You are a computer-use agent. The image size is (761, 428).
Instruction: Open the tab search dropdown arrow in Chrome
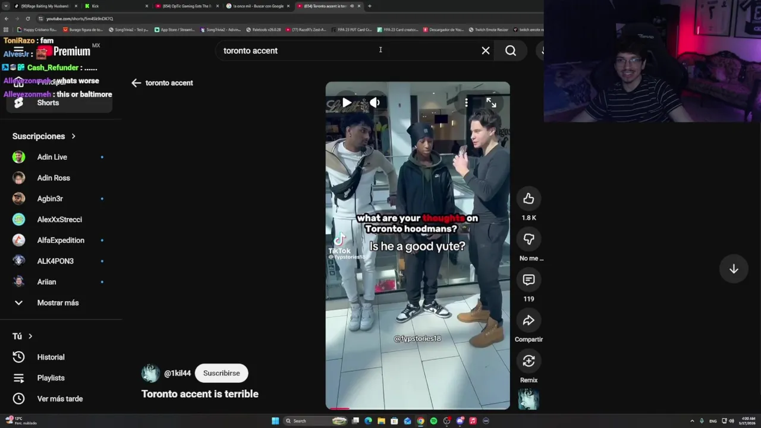point(5,6)
